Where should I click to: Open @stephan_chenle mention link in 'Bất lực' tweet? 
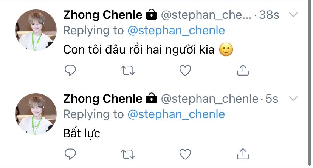tap(176, 114)
